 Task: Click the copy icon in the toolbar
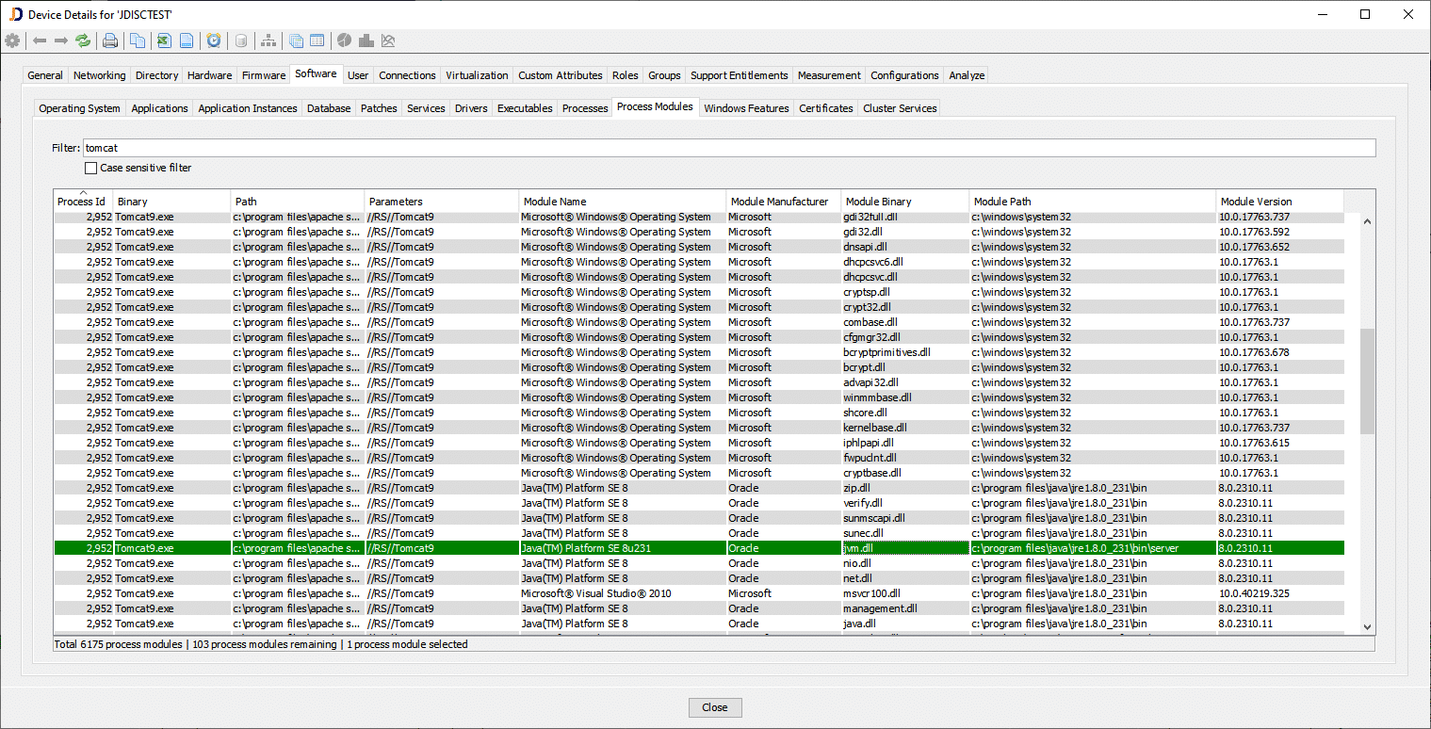click(138, 40)
